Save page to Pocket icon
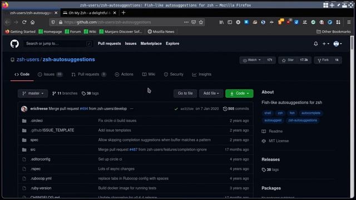The image size is (356, 200). coord(194,22)
